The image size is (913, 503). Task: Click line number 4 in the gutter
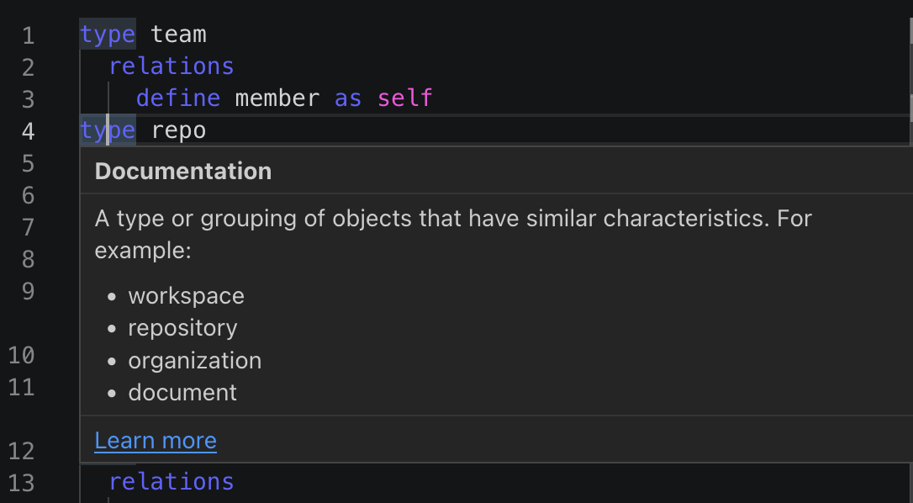point(28,131)
